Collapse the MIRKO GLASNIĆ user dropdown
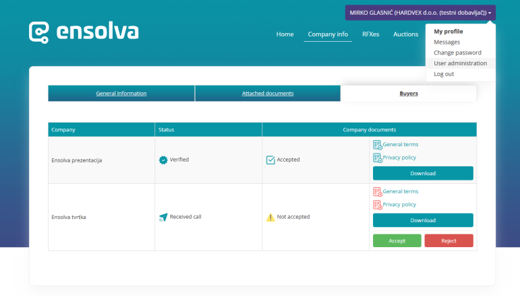Image resolution: width=520 pixels, height=297 pixels. coord(420,13)
